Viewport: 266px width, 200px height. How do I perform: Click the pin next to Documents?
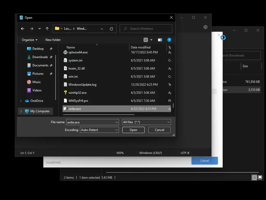coord(51,65)
